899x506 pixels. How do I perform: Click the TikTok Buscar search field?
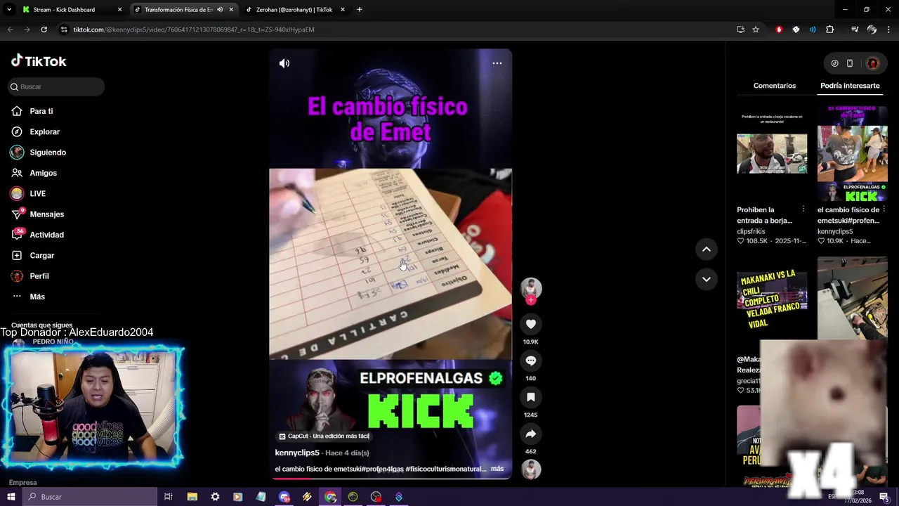pos(56,86)
